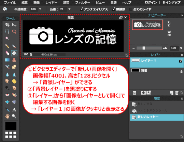Enable the 全てのレイヤー checkbox
184x142 pixels.
(x=130, y=9)
